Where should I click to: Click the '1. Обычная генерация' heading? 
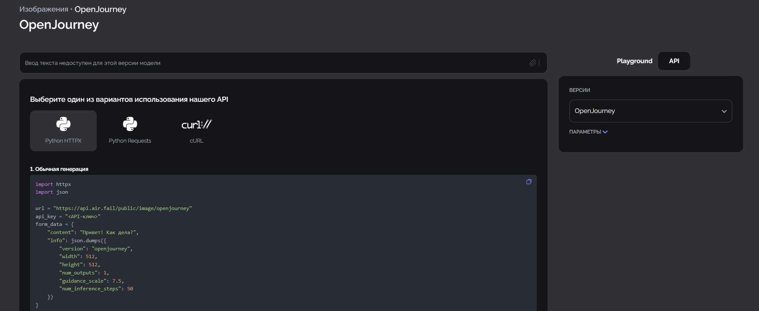[59, 169]
